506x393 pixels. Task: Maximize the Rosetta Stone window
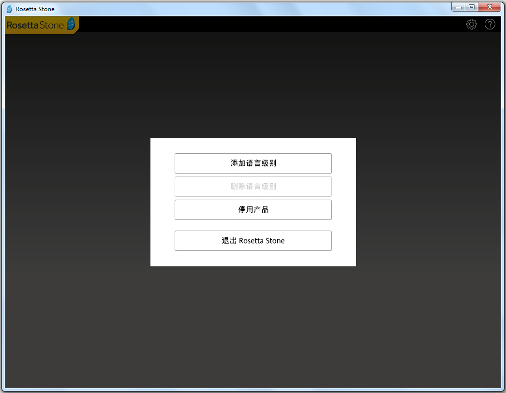coord(471,7)
